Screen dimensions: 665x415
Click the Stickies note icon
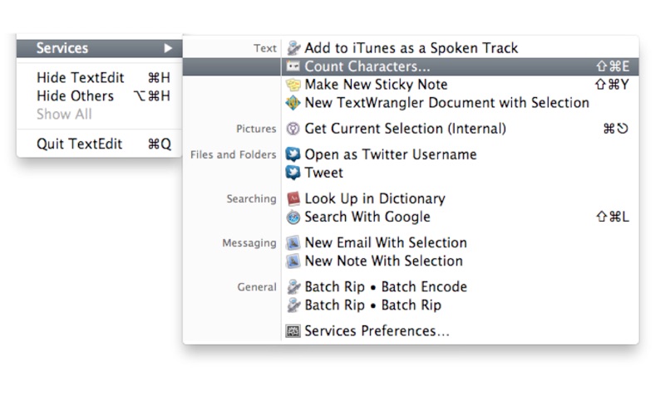[293, 85]
